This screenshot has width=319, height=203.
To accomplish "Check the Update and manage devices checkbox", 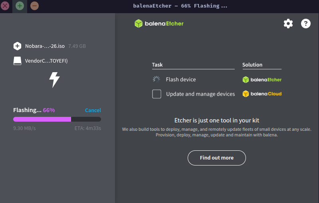I will [157, 94].
